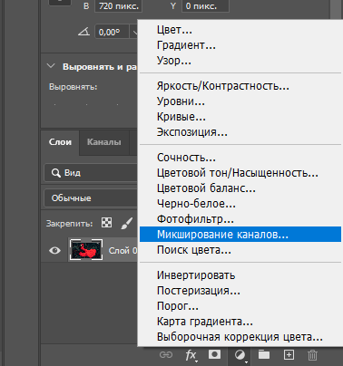
Task: Select Выборочная коррекция цвета... entry
Action: click(x=240, y=337)
